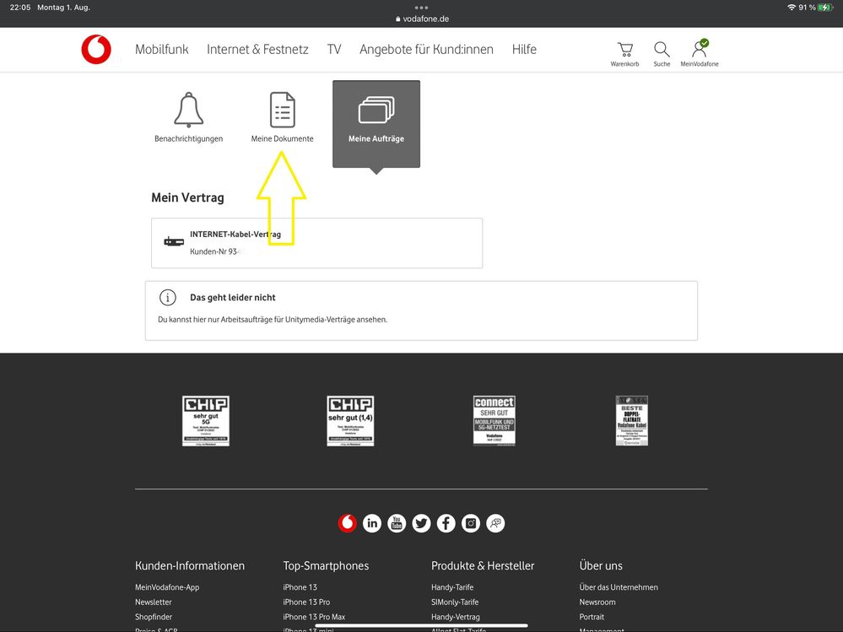Open the Twitter footer icon
The width and height of the screenshot is (843, 632).
[x=422, y=523]
